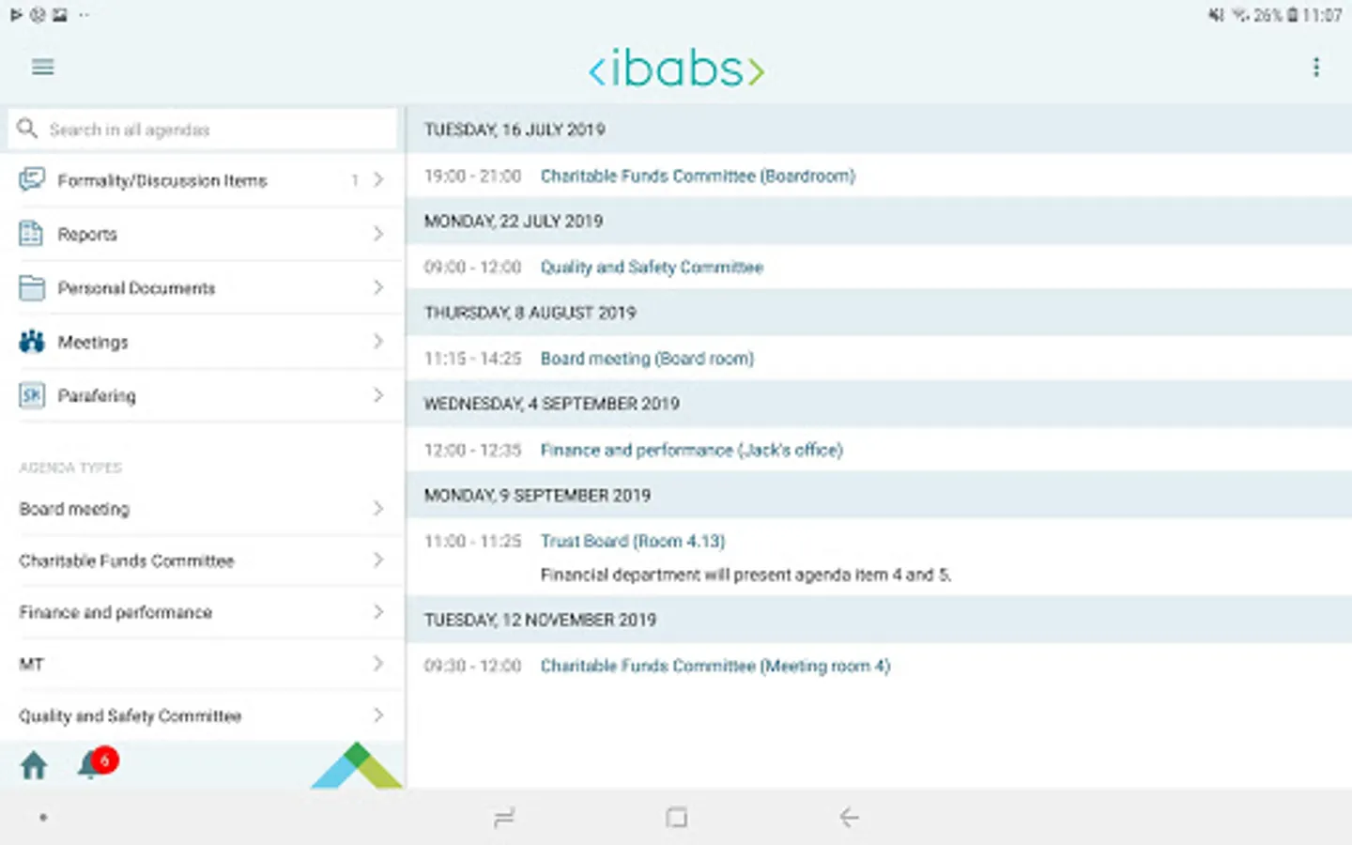Click the Tuesday, 16 July 2019 header

pyautogui.click(x=879, y=130)
